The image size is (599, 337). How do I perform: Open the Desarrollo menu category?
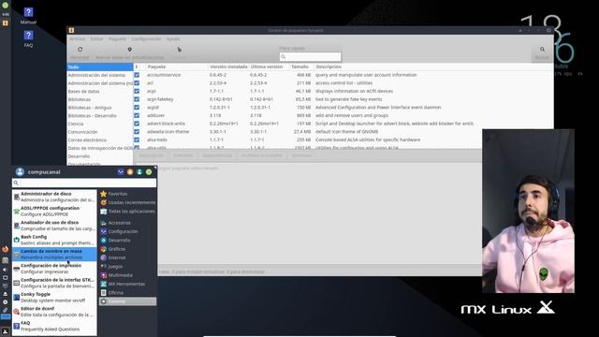[x=127, y=241]
